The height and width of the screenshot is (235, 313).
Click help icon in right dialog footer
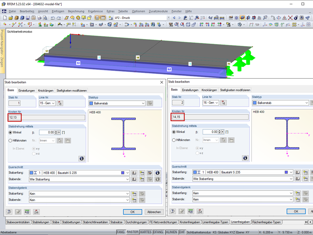[x=173, y=211]
